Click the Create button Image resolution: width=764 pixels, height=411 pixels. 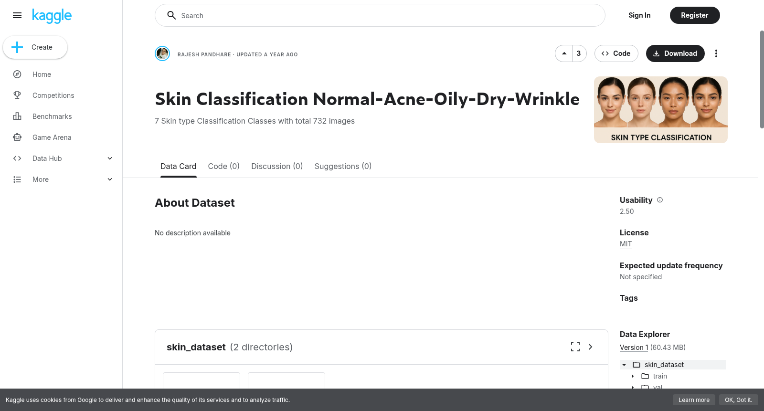click(x=35, y=47)
